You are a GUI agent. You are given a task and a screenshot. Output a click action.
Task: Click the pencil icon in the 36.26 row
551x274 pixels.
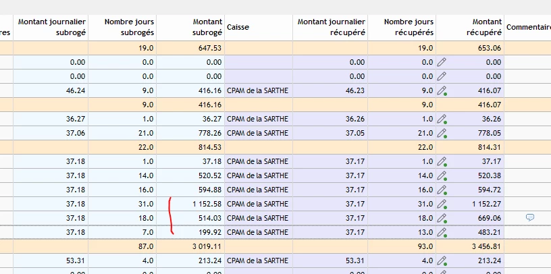(x=442, y=119)
